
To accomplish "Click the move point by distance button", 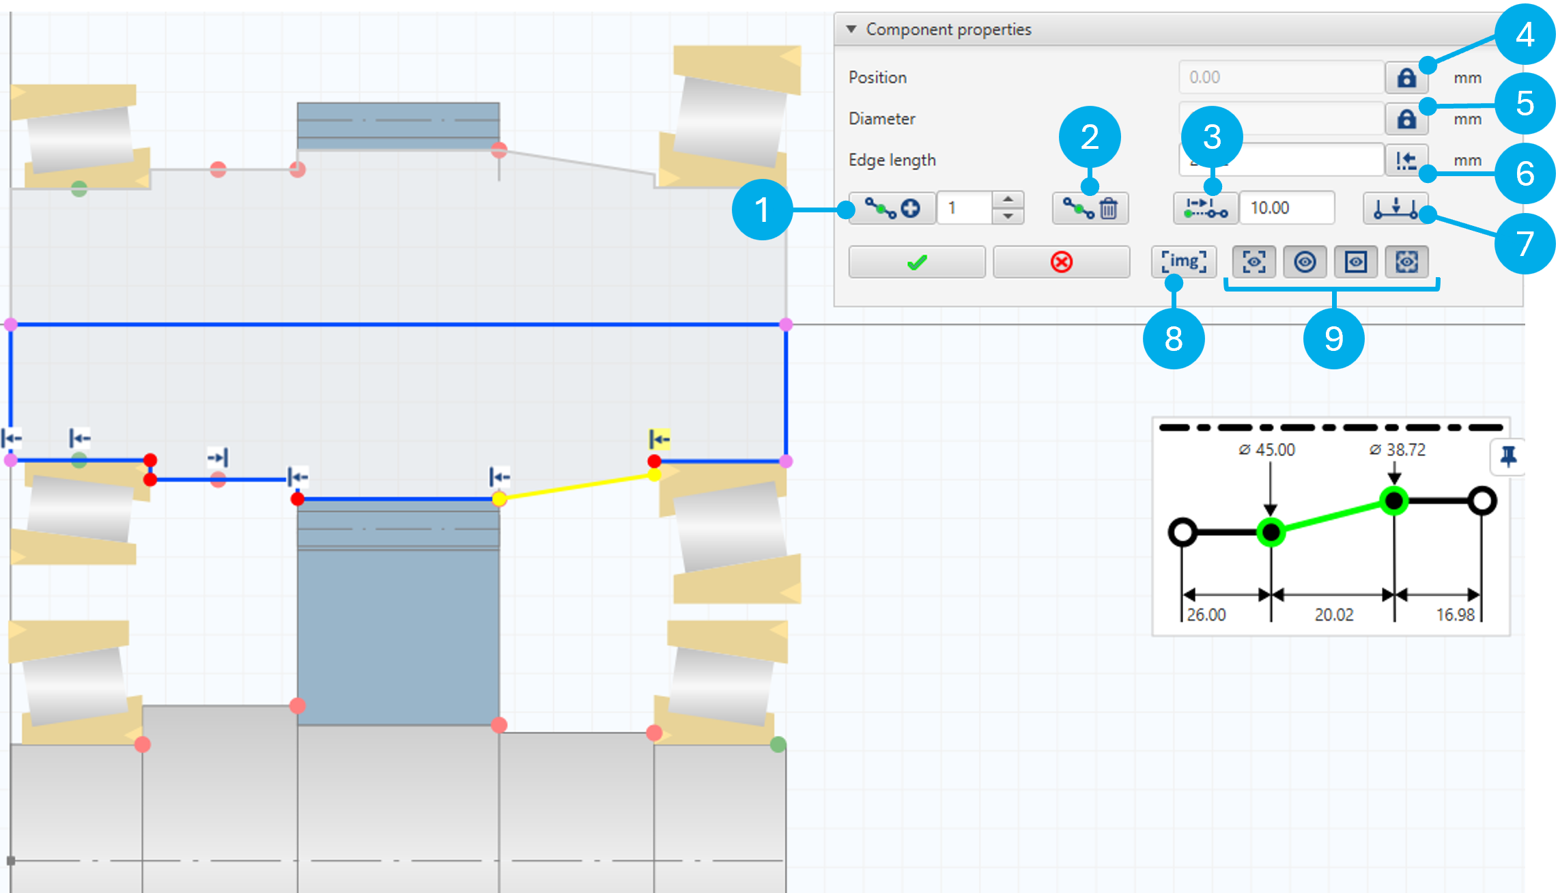I will (1206, 208).
